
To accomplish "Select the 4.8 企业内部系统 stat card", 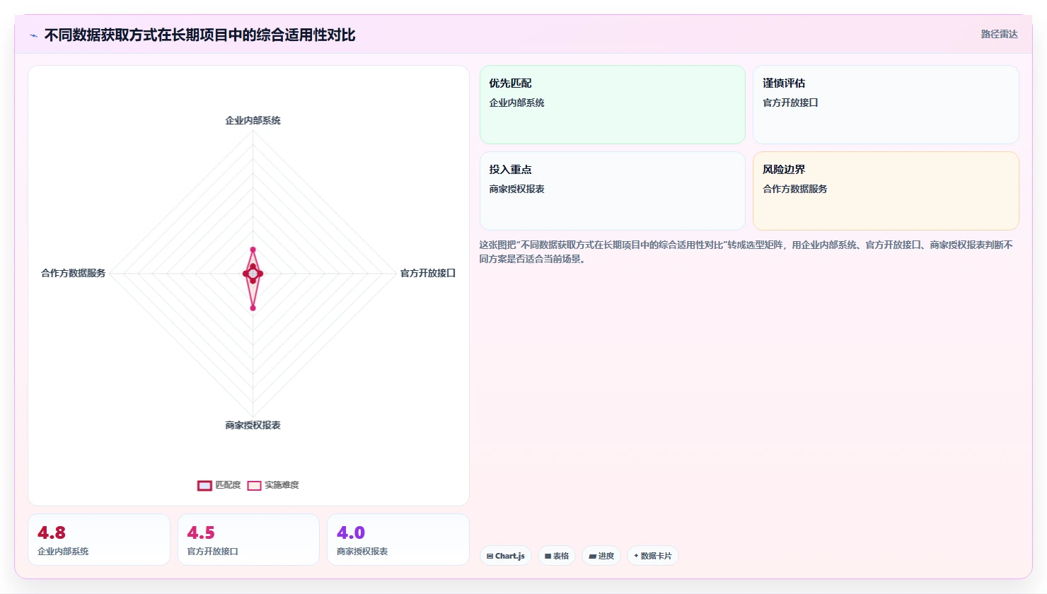I will pos(99,540).
